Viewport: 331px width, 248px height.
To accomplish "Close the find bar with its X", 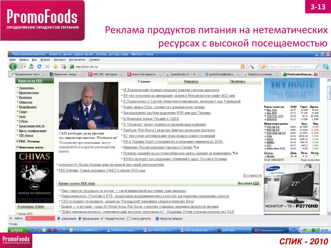I will click(x=11, y=218).
